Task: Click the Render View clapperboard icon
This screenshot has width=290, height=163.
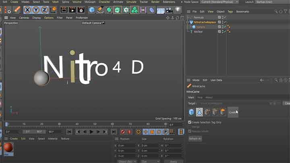Action: pyautogui.click(x=64, y=10)
